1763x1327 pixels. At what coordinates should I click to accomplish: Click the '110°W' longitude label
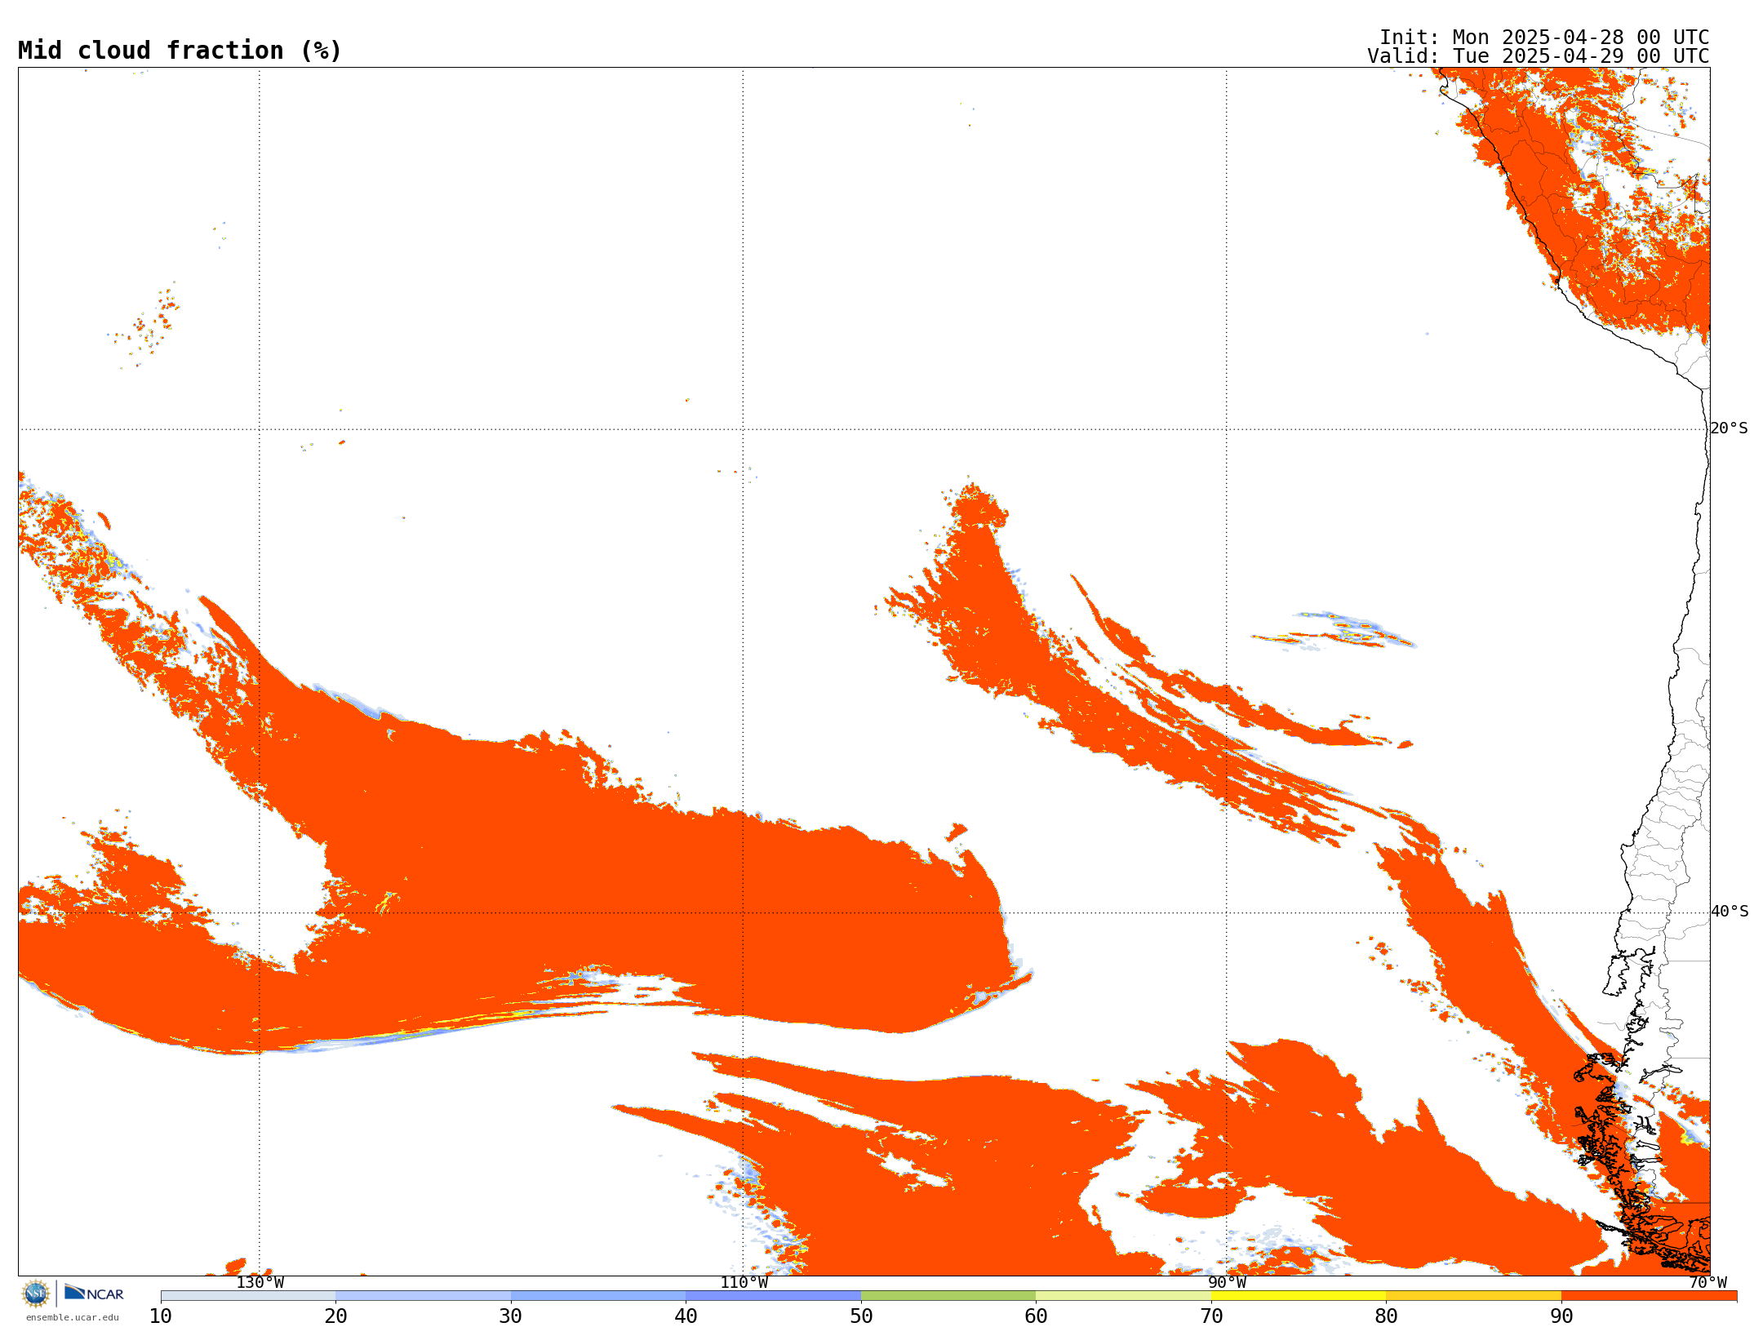[744, 1283]
